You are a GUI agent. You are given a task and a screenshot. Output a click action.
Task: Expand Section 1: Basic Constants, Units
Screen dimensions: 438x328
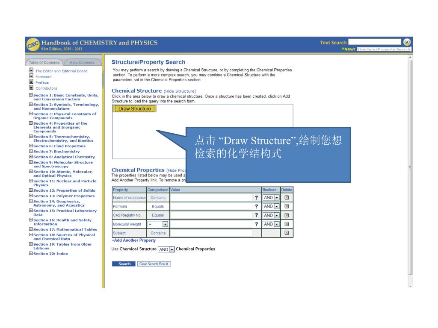pyautogui.click(x=31, y=95)
